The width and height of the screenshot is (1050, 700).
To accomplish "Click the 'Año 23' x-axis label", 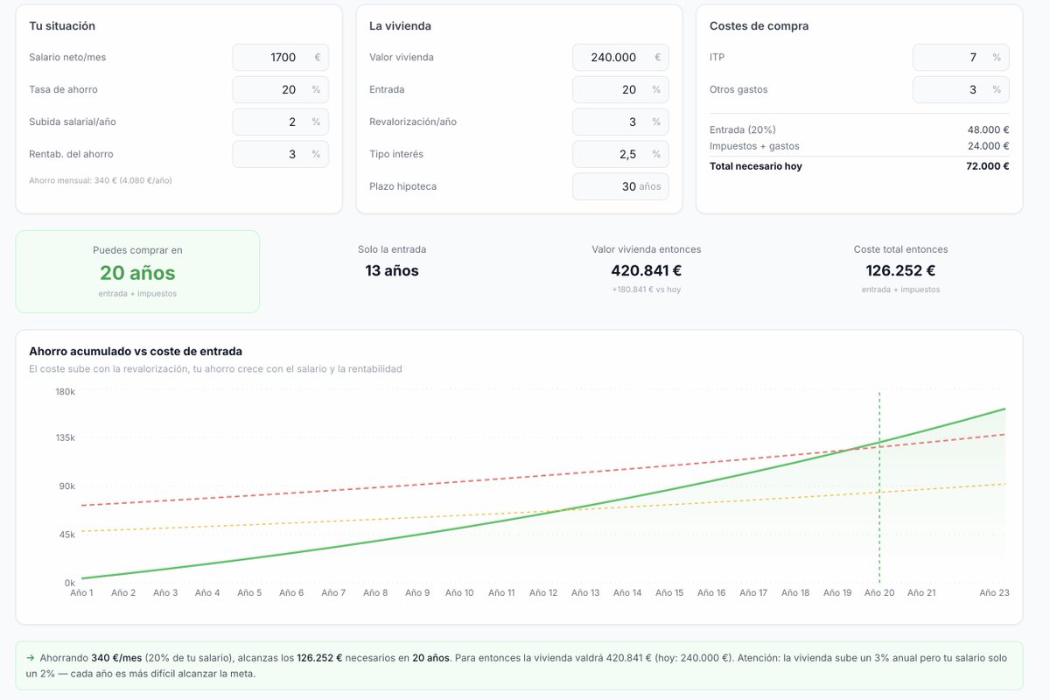I will click(994, 592).
